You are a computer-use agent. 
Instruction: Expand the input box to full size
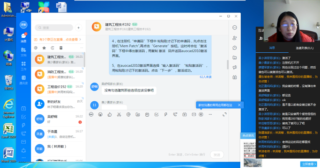coord(224,114)
